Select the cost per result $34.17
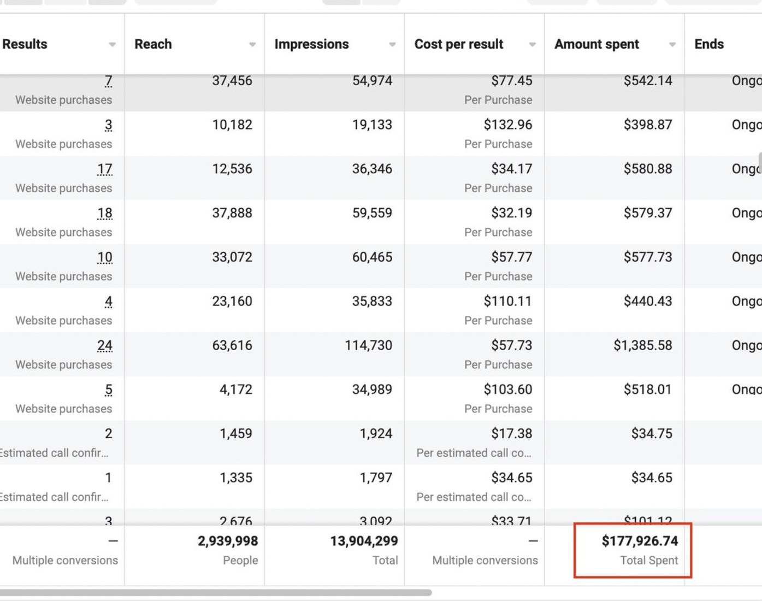Screen dimensions: 762x601 click(512, 169)
